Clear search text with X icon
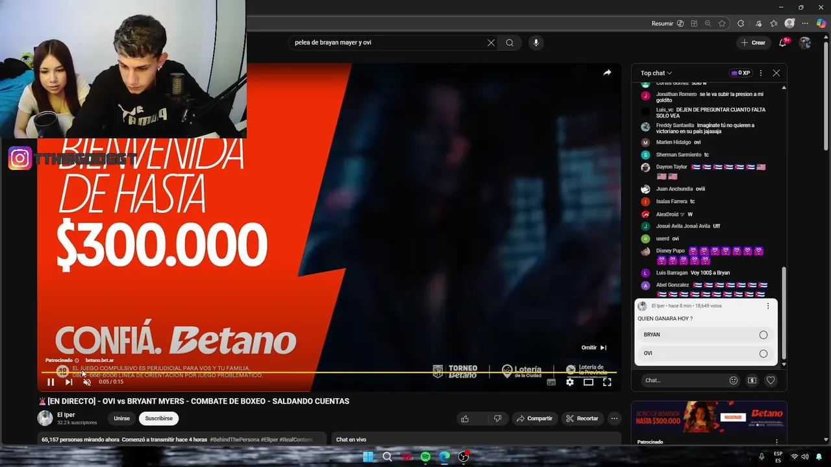The height and width of the screenshot is (467, 831). click(x=491, y=43)
